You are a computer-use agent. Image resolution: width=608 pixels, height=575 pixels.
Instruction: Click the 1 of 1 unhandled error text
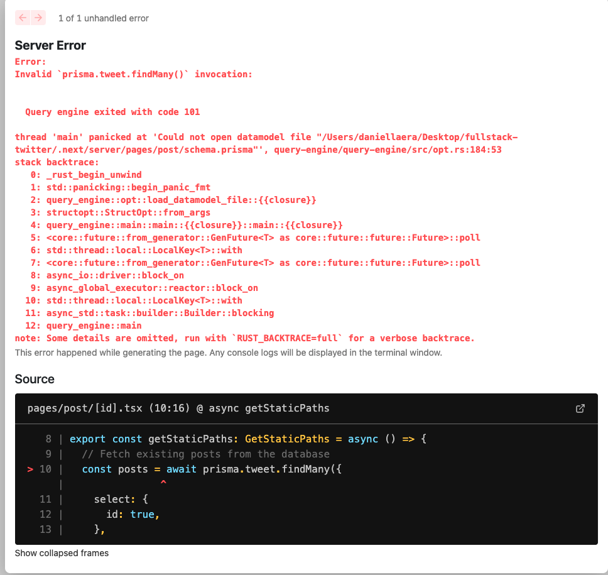click(x=103, y=18)
